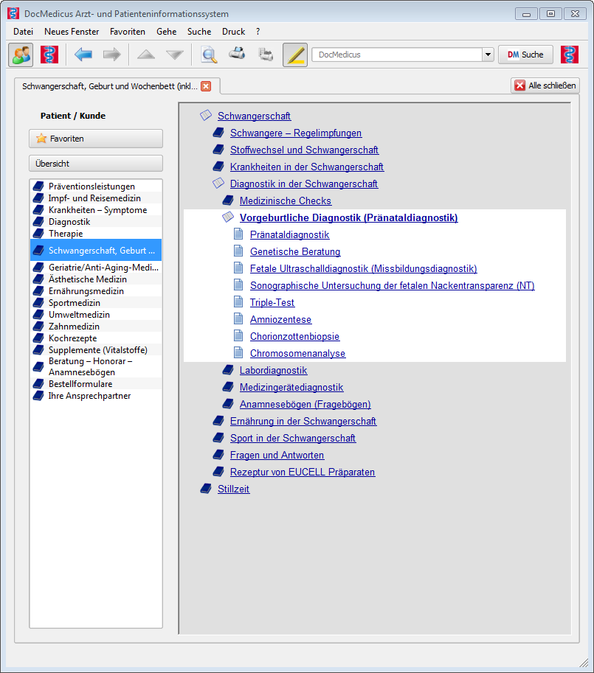Screen dimensions: 594x673
Task: Open Medizingerätediagnostik link
Action: pos(291,388)
